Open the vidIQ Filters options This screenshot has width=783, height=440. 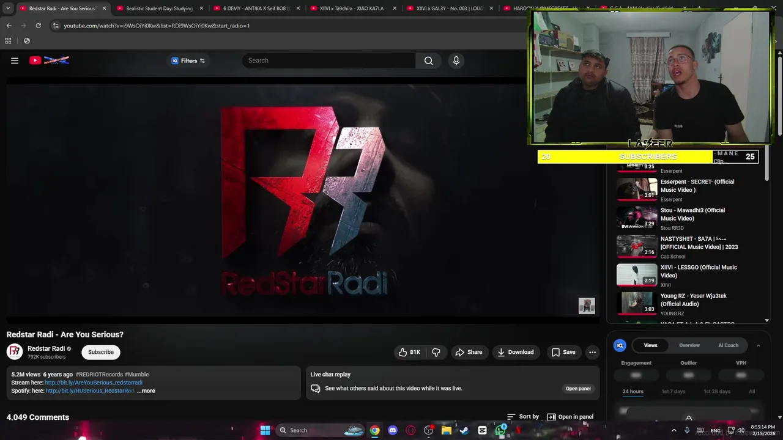188,61
